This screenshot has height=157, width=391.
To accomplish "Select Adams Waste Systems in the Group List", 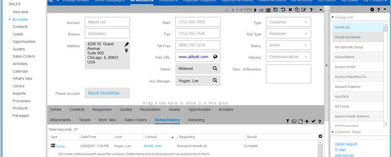I will tap(358, 116).
